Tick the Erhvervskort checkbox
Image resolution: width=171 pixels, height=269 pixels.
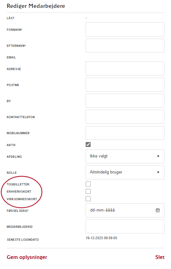[x=88, y=191]
